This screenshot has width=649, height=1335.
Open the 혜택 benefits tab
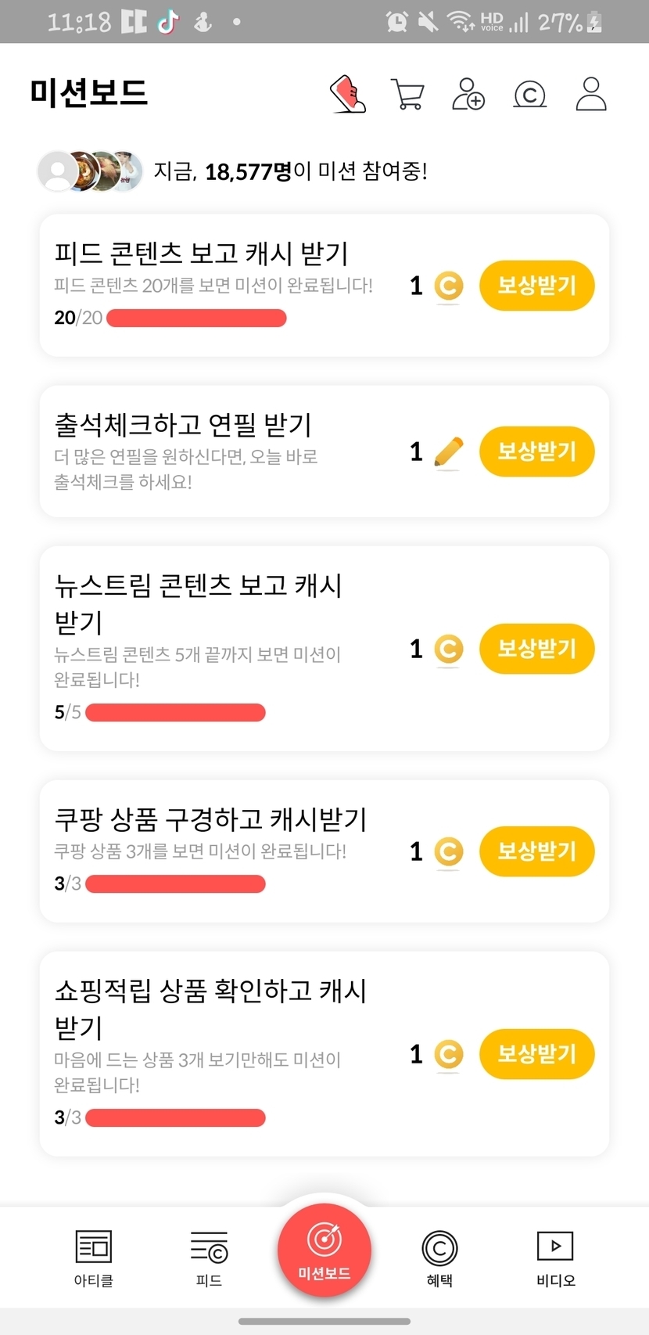(439, 1257)
